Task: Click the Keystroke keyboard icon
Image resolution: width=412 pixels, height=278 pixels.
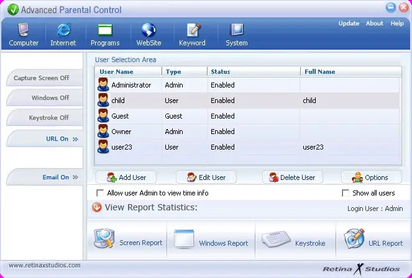Action: (x=276, y=239)
